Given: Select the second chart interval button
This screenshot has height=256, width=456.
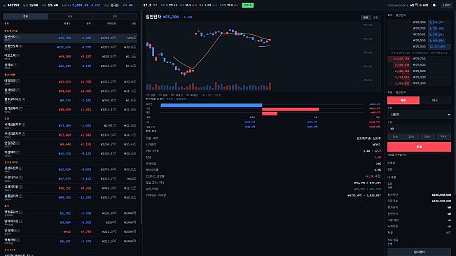Looking at the screenshot, I should [375, 17].
